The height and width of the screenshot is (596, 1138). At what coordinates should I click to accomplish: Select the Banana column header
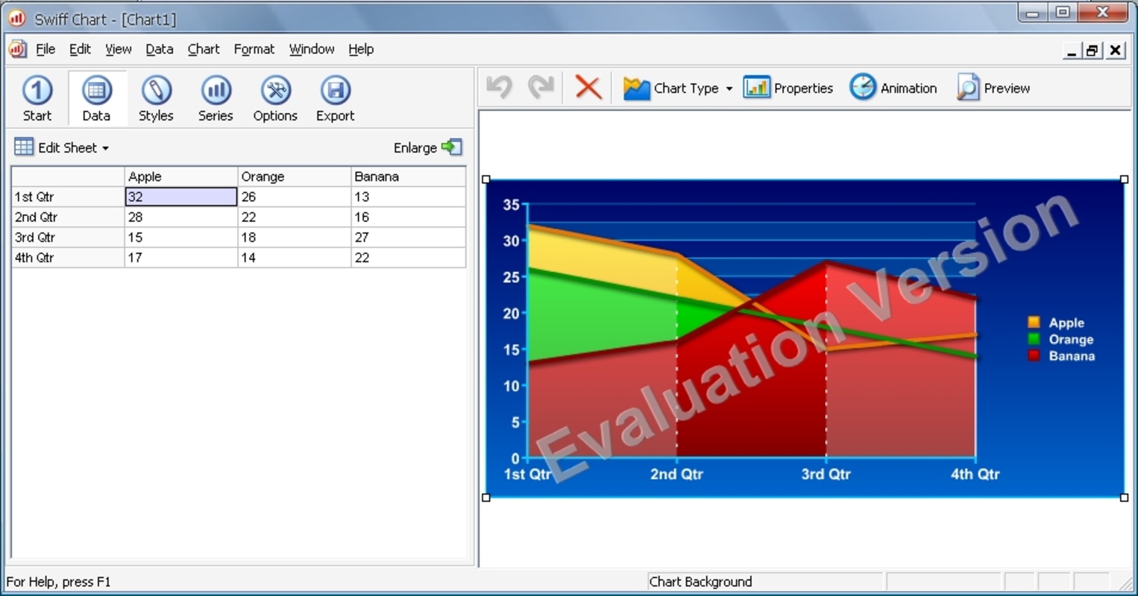[408, 177]
